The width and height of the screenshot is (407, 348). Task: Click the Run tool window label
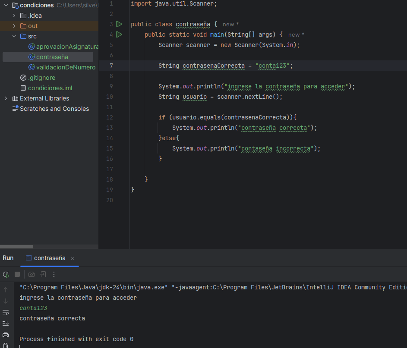8,258
